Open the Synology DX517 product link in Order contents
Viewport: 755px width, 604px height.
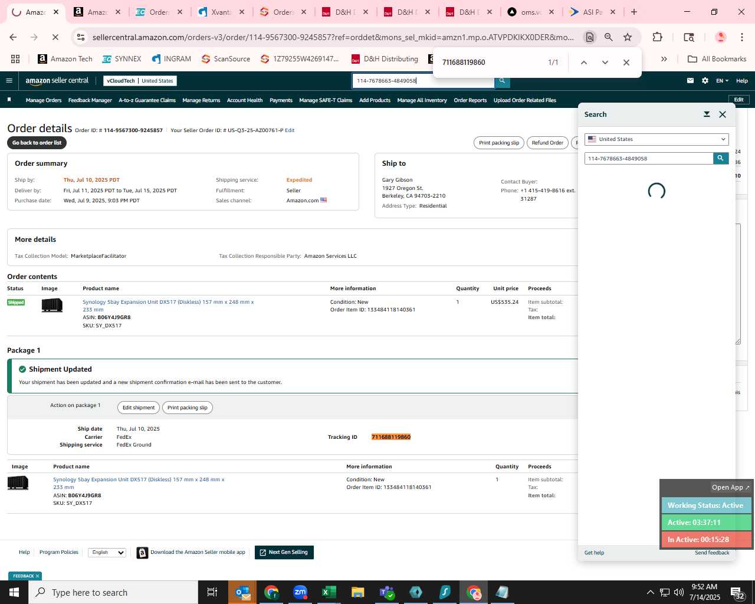(168, 306)
